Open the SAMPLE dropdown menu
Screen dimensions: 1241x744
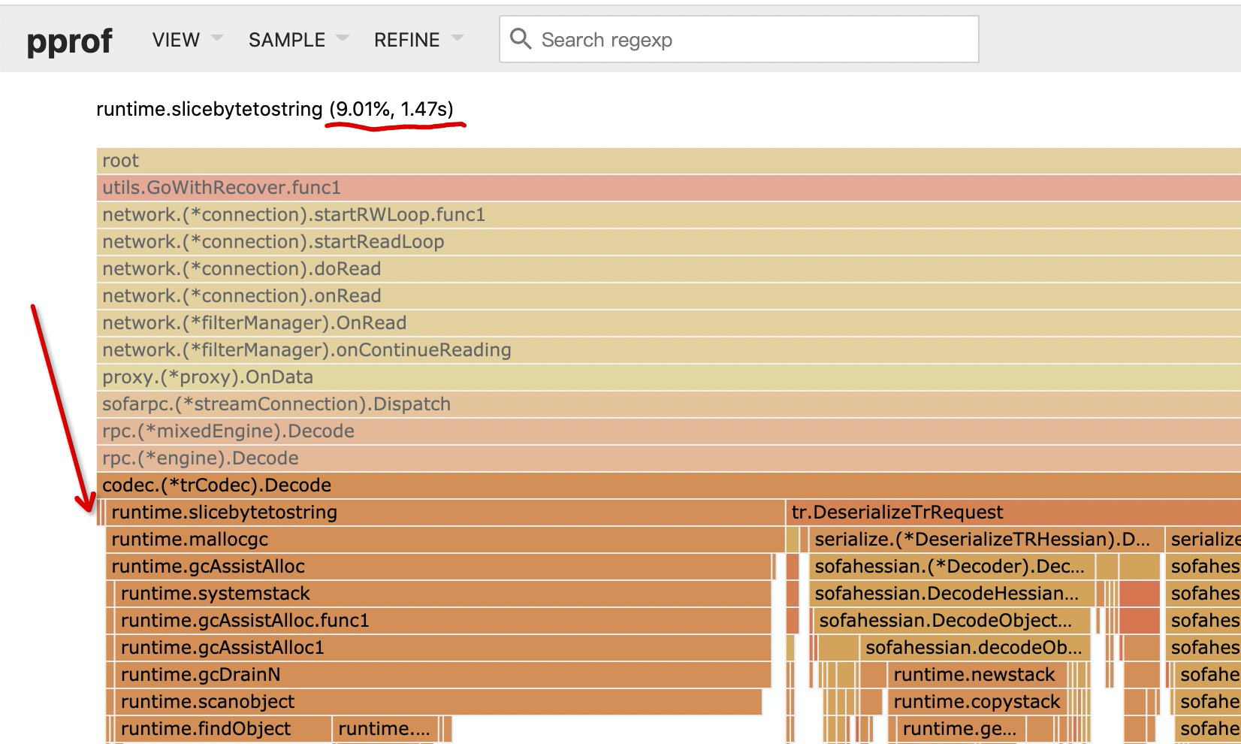point(298,40)
